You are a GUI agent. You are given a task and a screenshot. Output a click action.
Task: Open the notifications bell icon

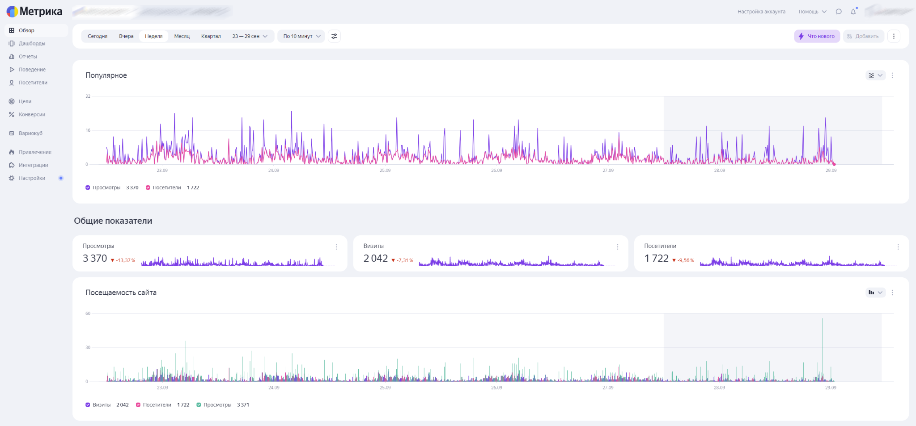853,12
